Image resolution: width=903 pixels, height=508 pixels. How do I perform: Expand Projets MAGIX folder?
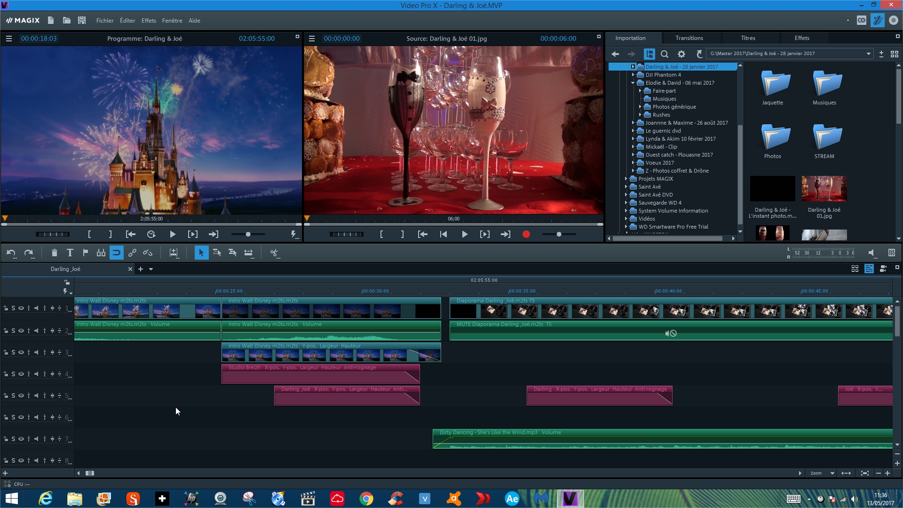[x=626, y=179]
